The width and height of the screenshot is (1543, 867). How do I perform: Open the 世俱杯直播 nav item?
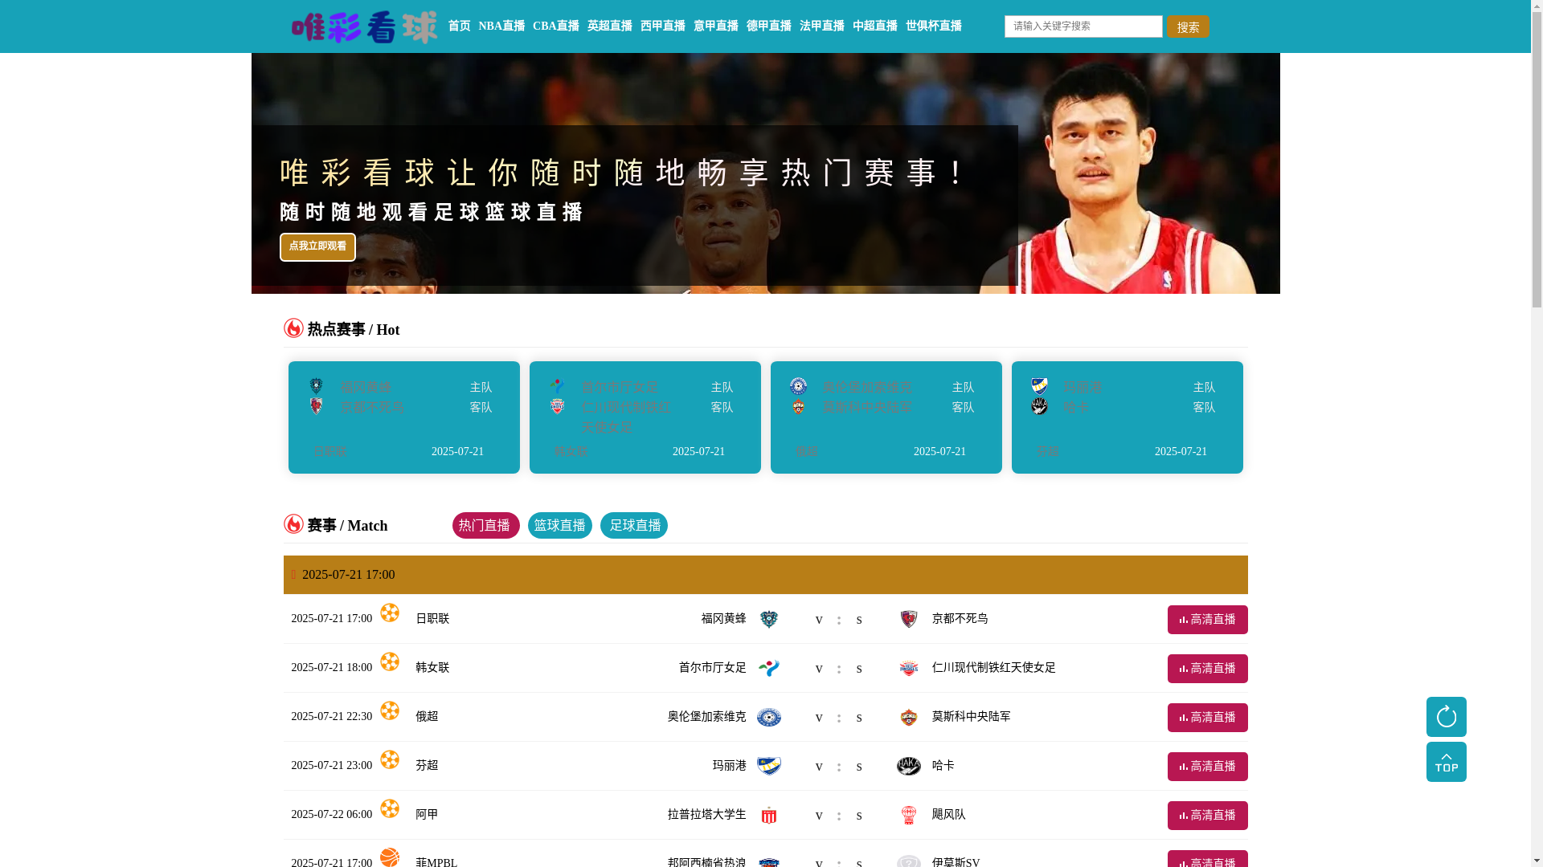tap(934, 26)
